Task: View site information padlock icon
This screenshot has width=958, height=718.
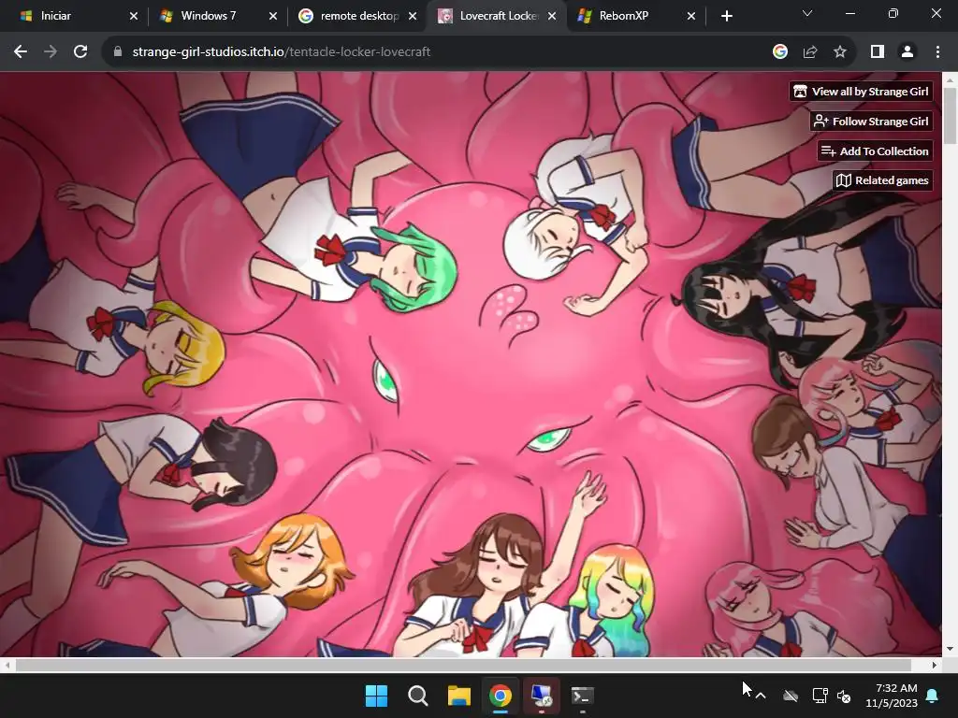Action: coord(118,52)
